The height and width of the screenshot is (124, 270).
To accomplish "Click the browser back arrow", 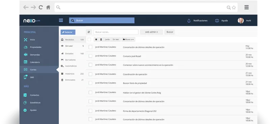I will 26,7.
